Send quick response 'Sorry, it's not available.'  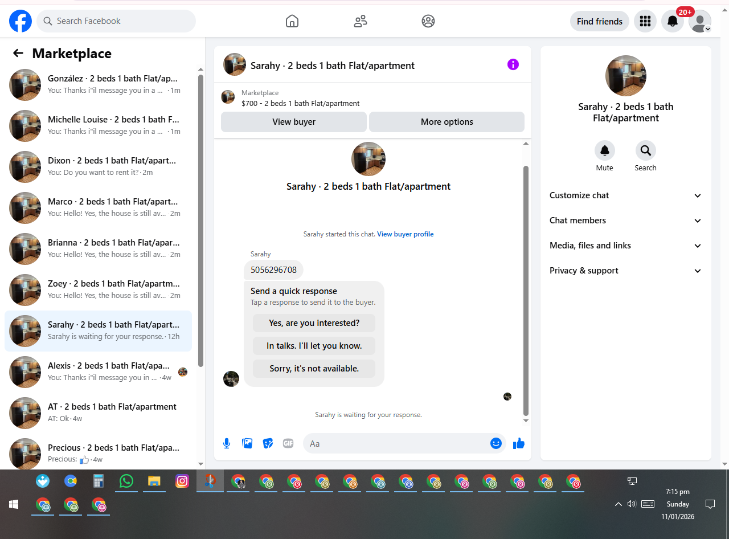[x=314, y=369]
